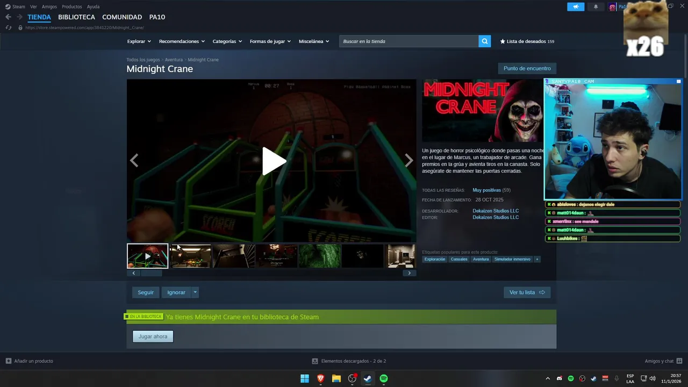Open the Steam menu
Image resolution: width=688 pixels, height=387 pixels.
tap(16, 6)
